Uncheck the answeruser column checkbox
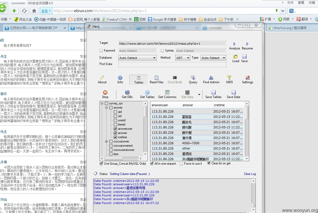This screenshot has width=318, height=213. (115, 129)
